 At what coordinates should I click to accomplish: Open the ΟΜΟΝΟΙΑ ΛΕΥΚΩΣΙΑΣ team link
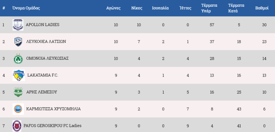pyautogui.click(x=47, y=59)
